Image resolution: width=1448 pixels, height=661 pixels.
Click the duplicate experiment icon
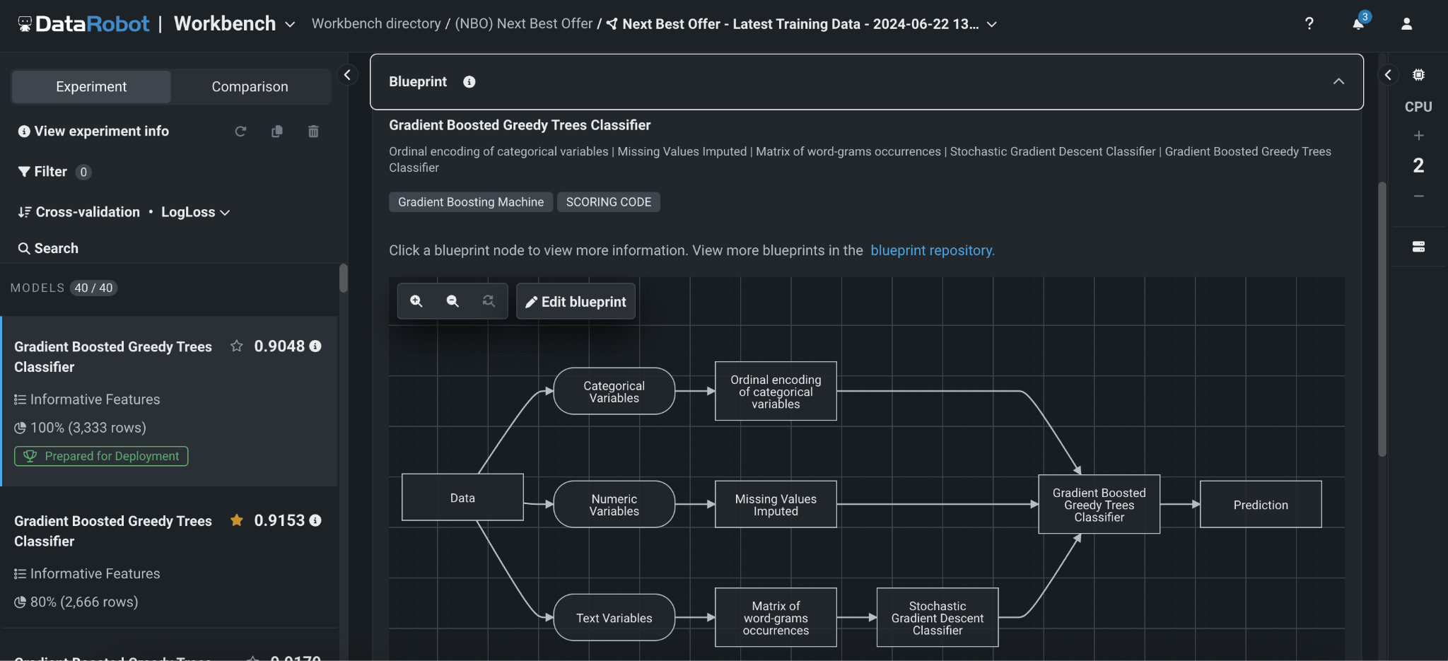click(277, 131)
